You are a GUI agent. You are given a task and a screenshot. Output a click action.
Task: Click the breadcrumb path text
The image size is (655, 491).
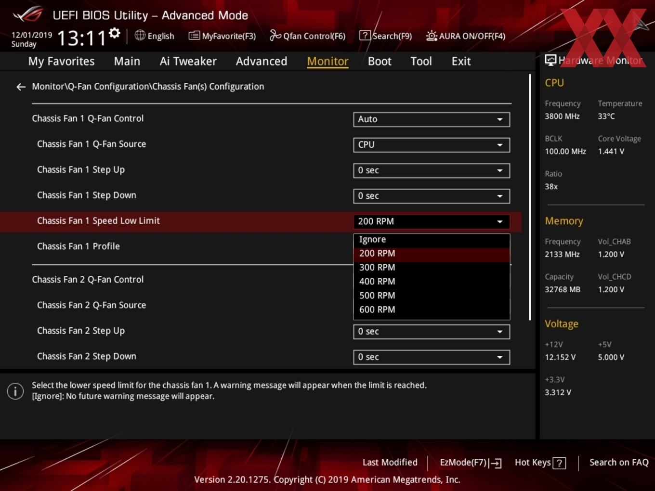click(148, 87)
